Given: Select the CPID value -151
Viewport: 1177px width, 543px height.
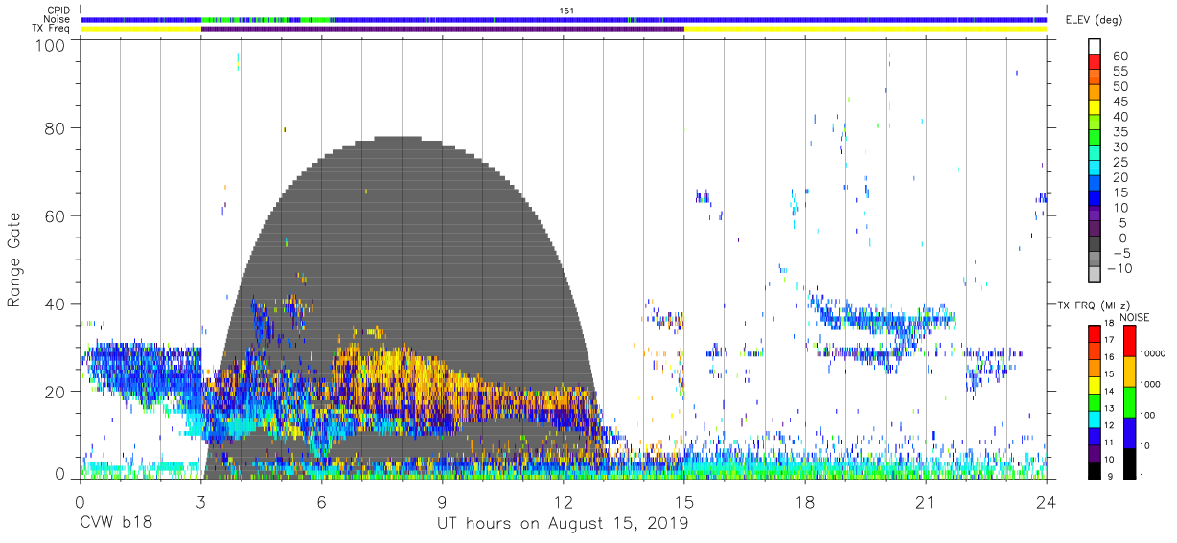Looking at the screenshot, I should [x=564, y=10].
